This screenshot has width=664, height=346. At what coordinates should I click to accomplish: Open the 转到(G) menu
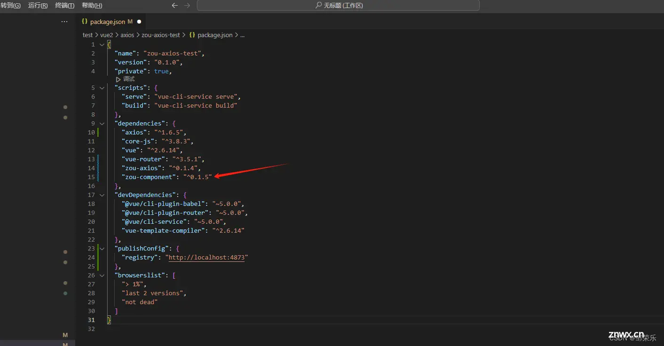tap(10, 6)
